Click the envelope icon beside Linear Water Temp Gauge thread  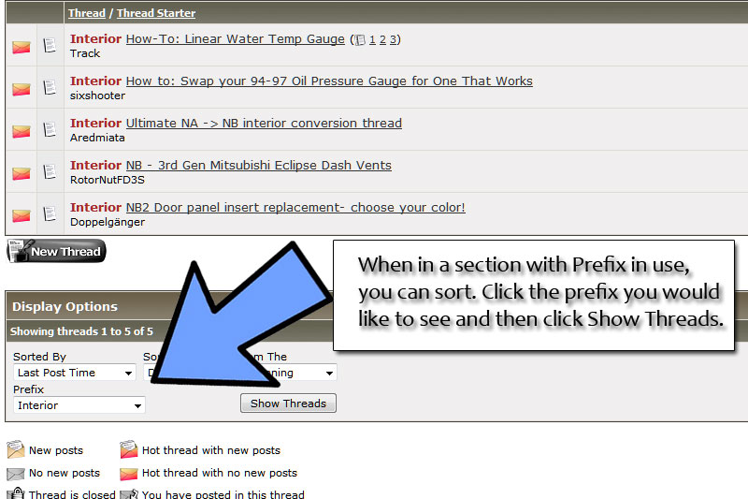tap(21, 47)
